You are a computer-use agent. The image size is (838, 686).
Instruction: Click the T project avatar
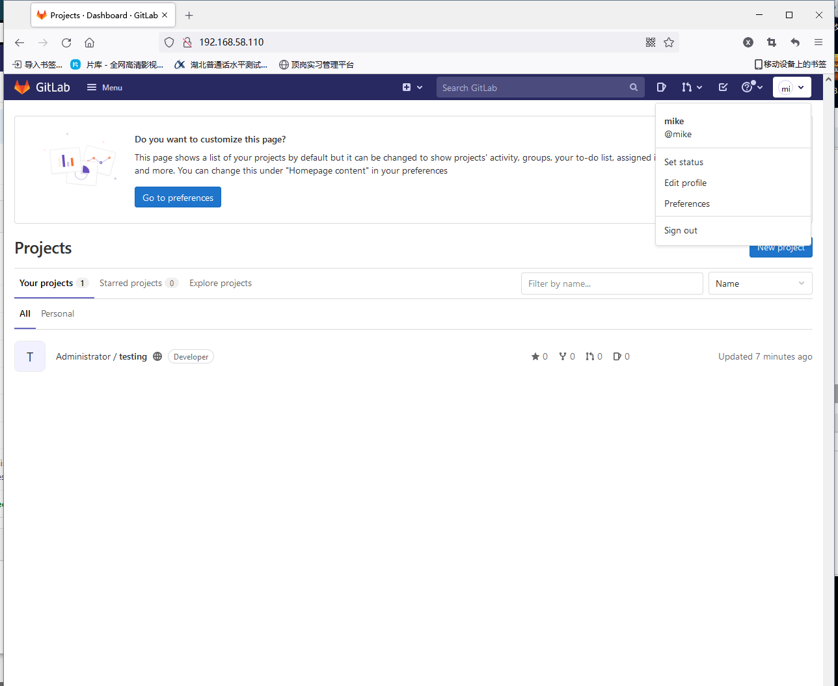click(x=30, y=356)
